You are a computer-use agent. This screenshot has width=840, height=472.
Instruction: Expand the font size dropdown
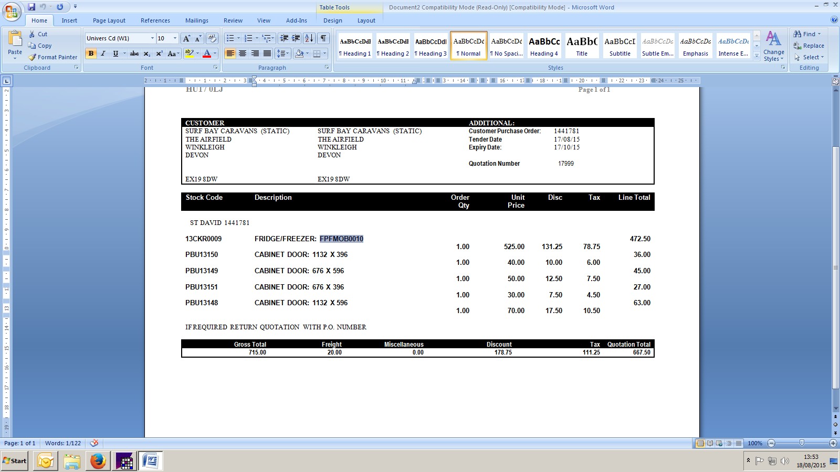click(x=175, y=38)
